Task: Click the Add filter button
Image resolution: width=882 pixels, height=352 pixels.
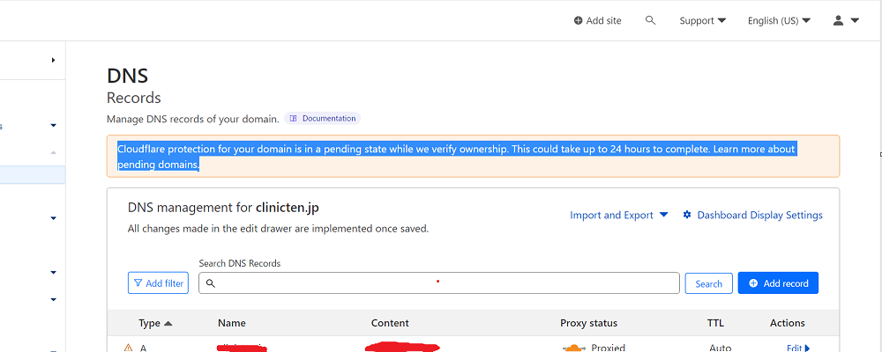Action: (x=159, y=283)
